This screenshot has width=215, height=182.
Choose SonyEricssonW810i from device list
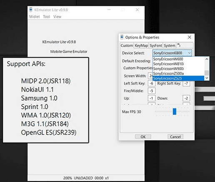(x=178, y=64)
